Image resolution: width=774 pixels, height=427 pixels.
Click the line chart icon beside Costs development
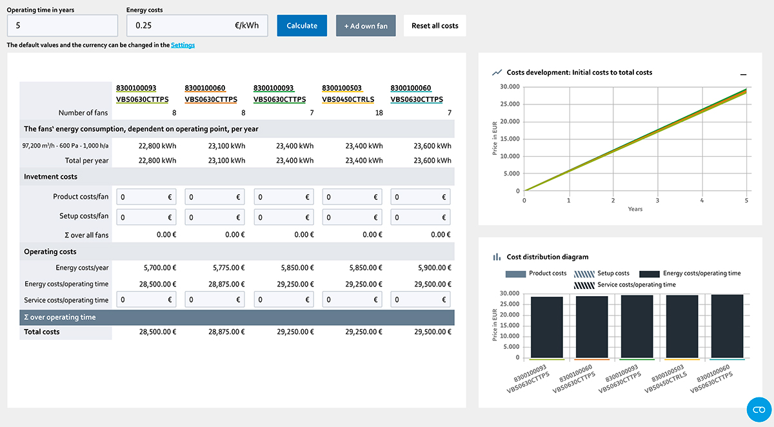pyautogui.click(x=497, y=73)
